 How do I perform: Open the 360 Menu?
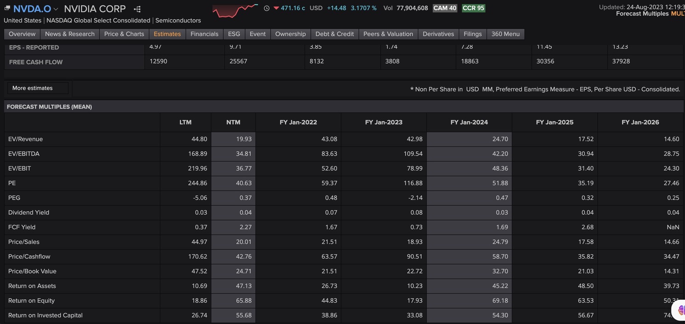click(505, 34)
